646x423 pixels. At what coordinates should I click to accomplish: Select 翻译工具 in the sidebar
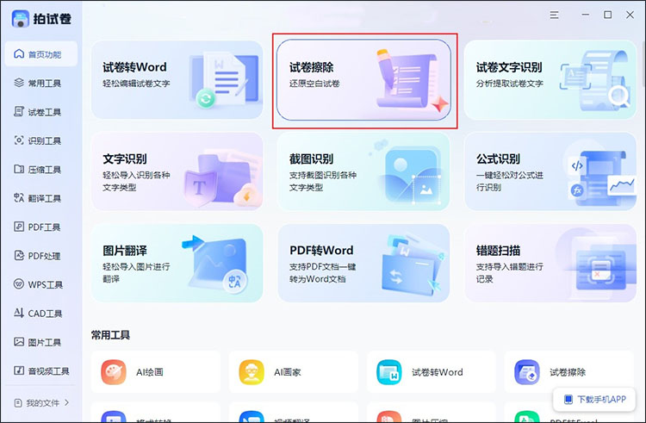42,198
